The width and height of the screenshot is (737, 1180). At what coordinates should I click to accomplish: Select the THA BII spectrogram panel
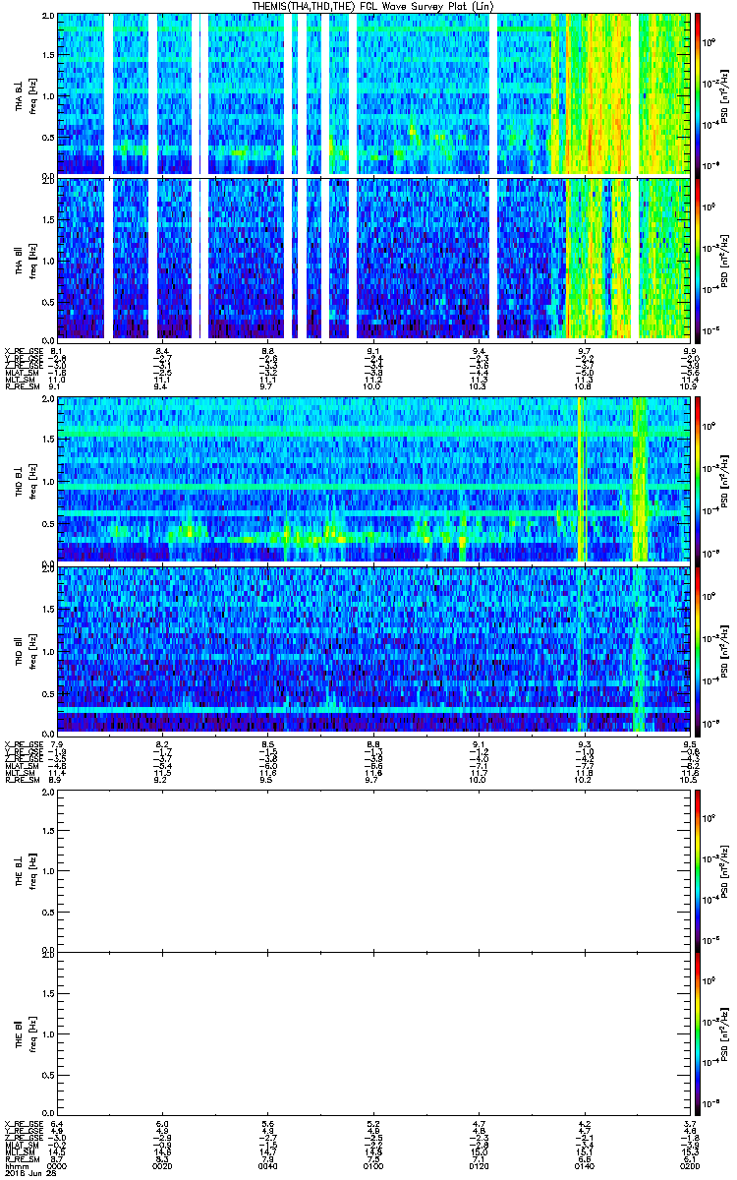coord(373,259)
